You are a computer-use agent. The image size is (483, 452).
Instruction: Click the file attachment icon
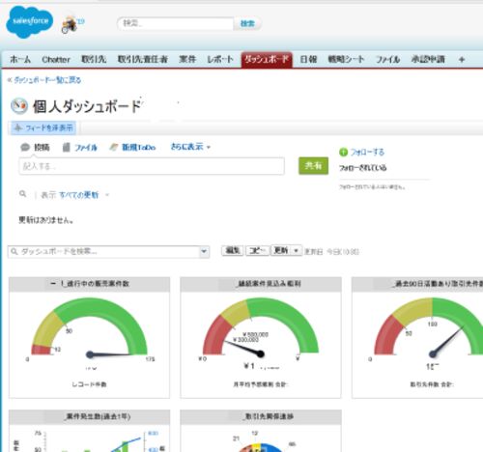[66, 147]
